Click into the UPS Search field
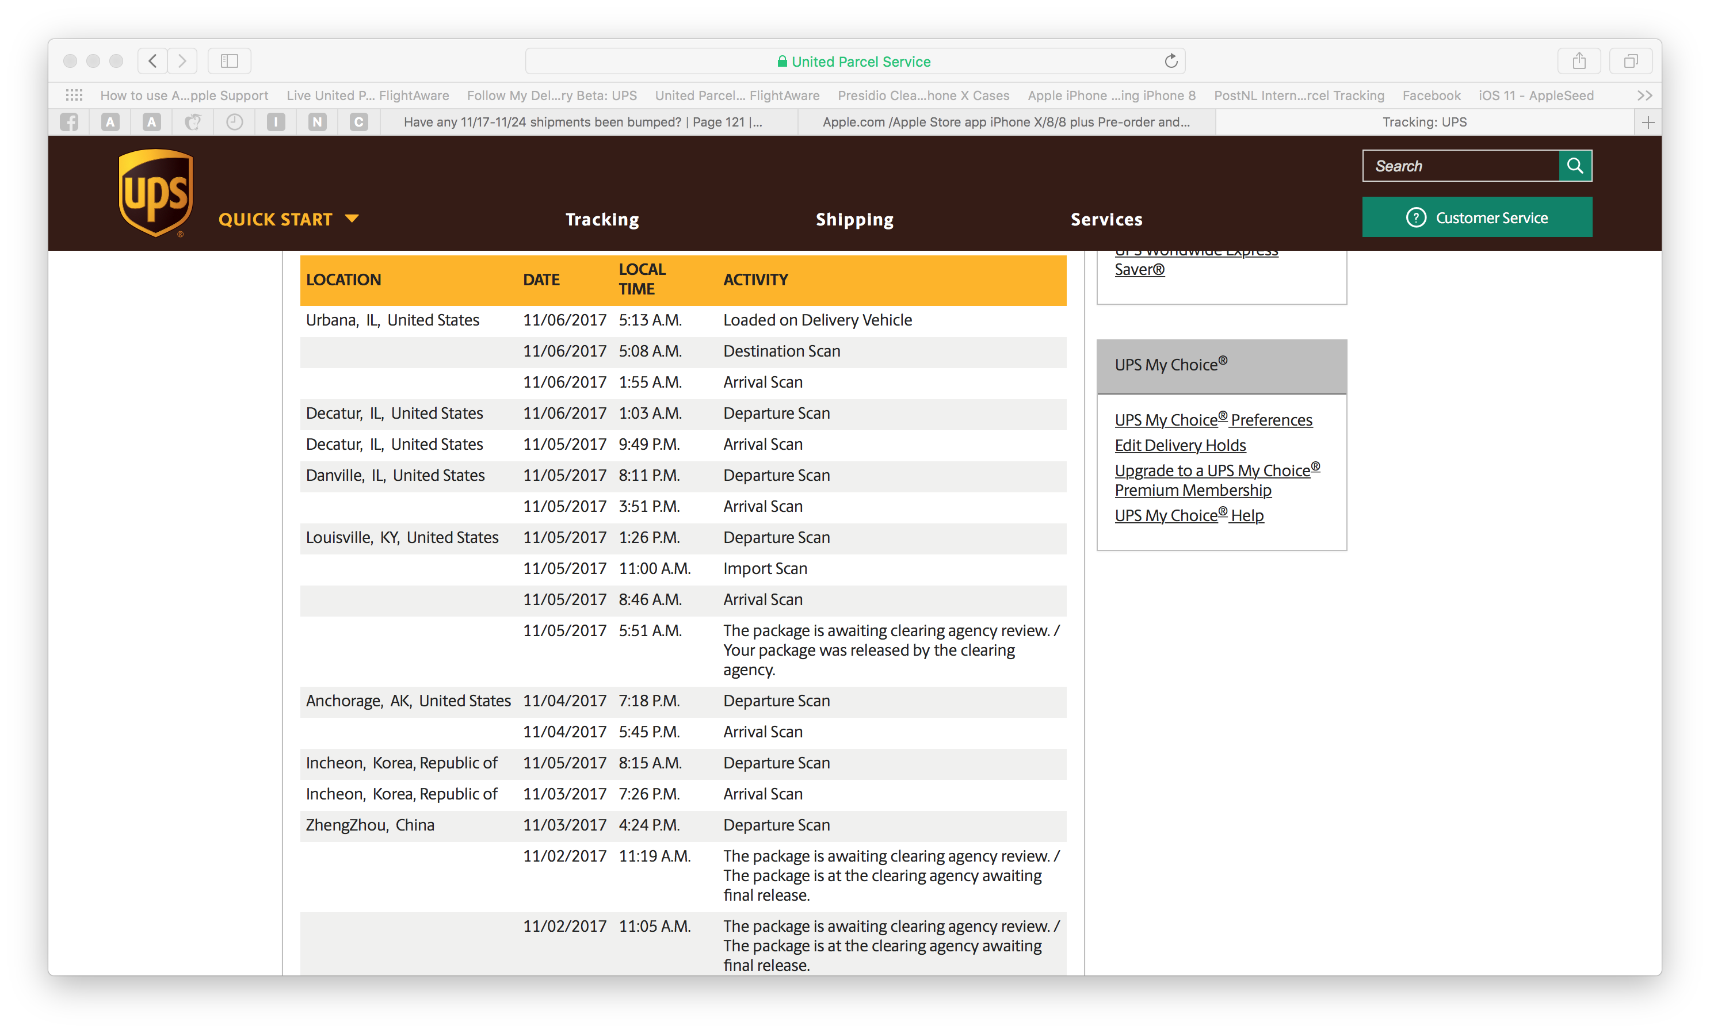1710x1033 pixels. [x=1460, y=166]
